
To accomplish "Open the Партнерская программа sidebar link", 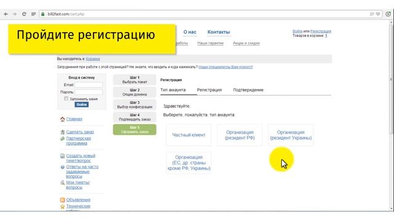I will click(x=78, y=141).
